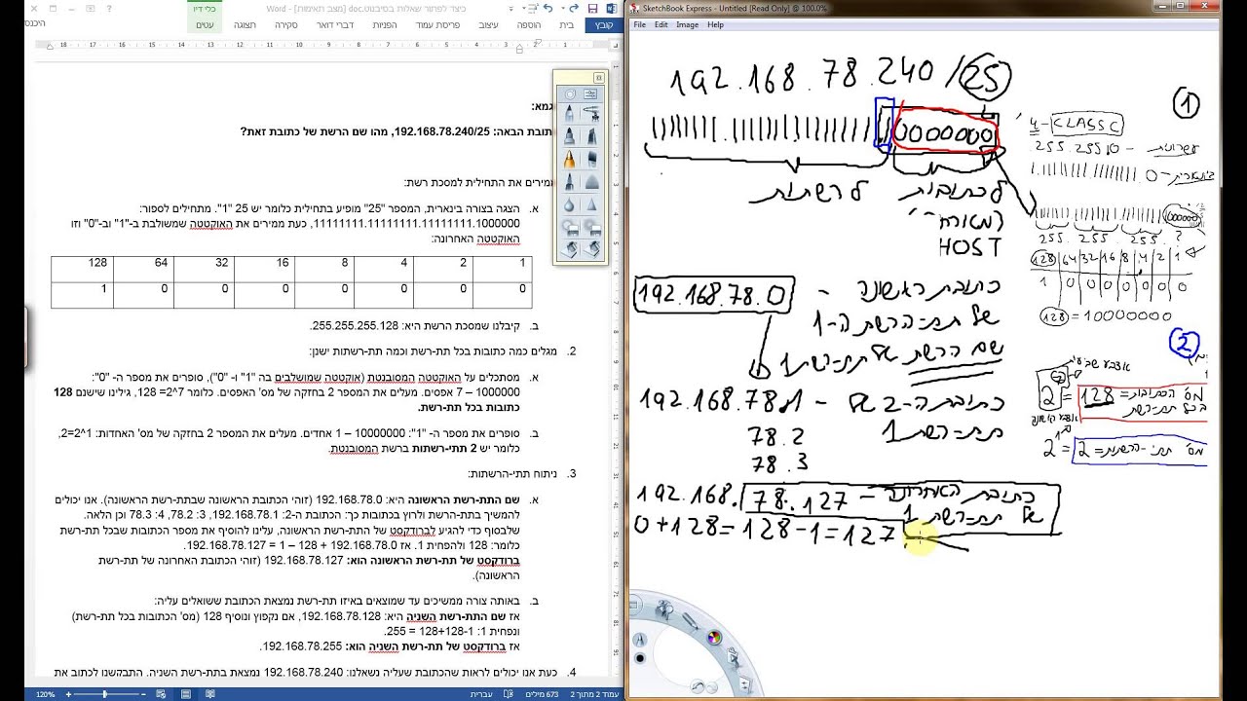Open the File tab (קובץ) in Word
The width and height of the screenshot is (1247, 701).
[603, 24]
